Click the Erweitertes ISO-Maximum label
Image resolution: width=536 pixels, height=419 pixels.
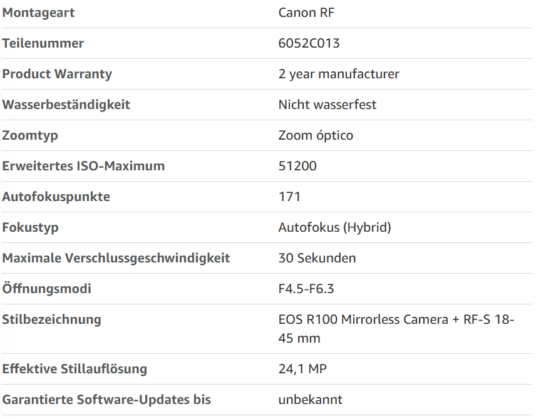pos(83,166)
